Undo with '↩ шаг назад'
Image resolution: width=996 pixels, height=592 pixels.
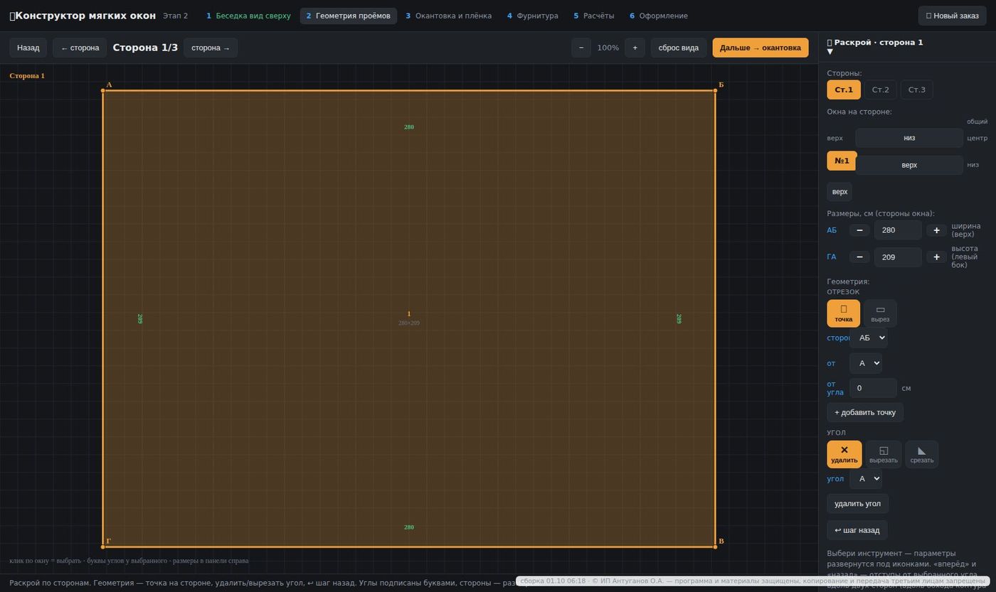point(857,530)
